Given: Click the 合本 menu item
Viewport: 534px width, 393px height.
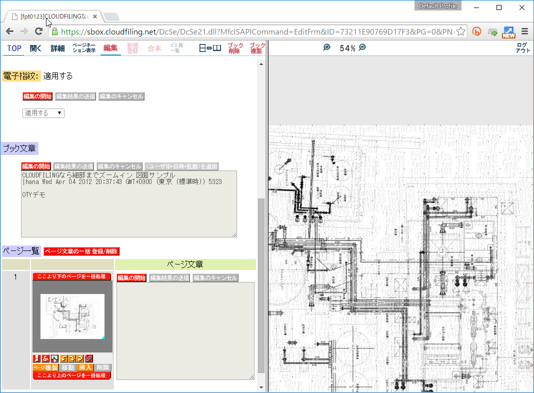Looking at the screenshot, I should coord(154,48).
